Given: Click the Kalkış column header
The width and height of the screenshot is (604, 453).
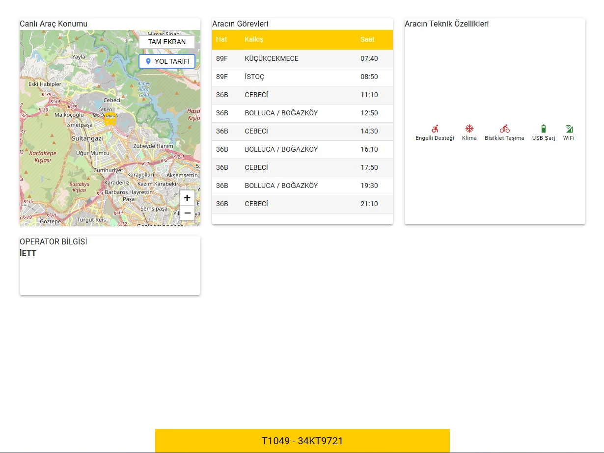Looking at the screenshot, I should (x=254, y=39).
